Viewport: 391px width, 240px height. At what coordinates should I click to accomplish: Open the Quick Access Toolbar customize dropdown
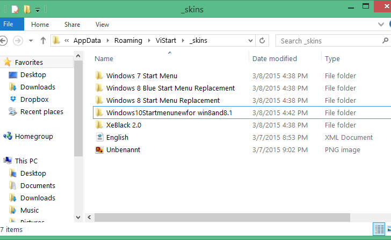pyautogui.click(x=38, y=10)
